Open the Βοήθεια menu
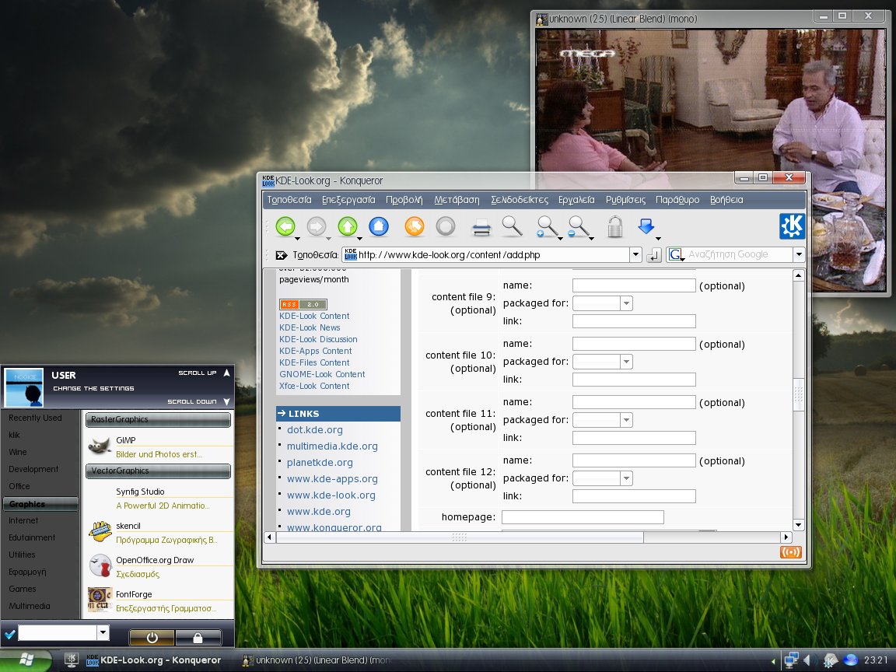 click(x=726, y=200)
